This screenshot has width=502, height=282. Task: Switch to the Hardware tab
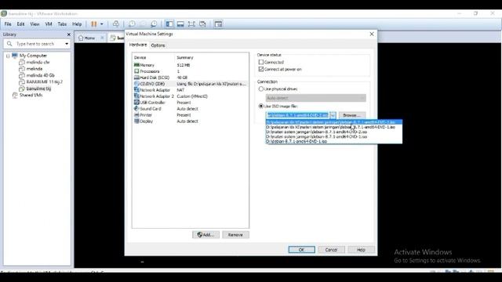138,45
